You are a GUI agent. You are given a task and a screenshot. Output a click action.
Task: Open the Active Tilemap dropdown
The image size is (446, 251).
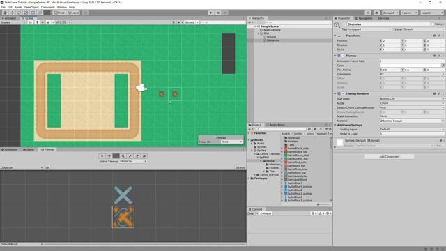[133, 161]
